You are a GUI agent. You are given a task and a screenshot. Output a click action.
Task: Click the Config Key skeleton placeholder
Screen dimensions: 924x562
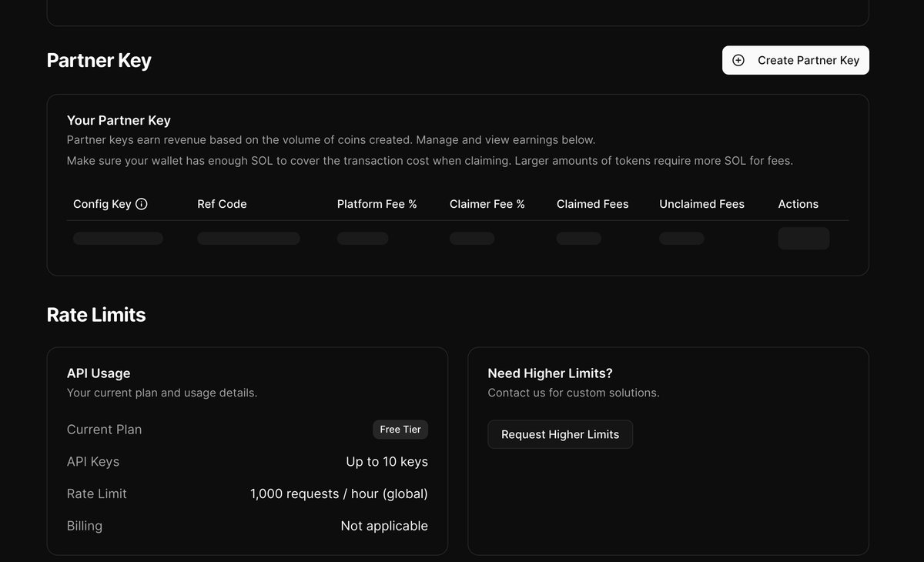117,238
